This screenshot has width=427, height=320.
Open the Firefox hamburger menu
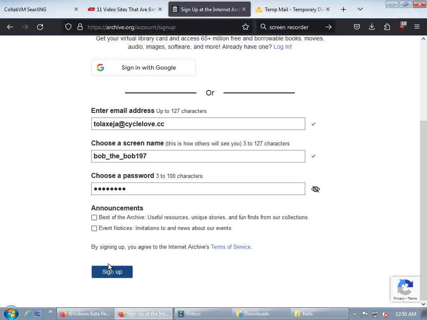[417, 27]
